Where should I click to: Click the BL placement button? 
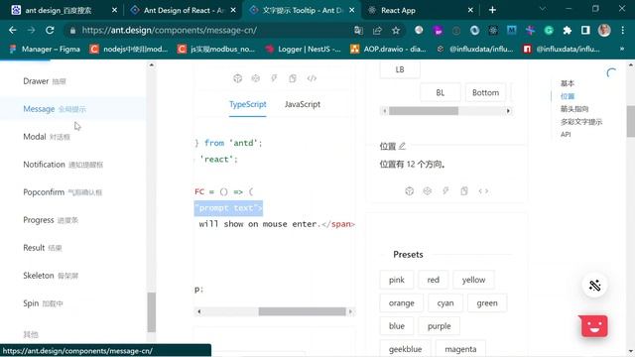441,92
